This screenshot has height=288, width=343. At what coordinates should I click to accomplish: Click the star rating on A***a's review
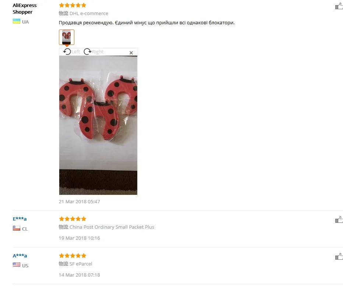click(x=73, y=256)
